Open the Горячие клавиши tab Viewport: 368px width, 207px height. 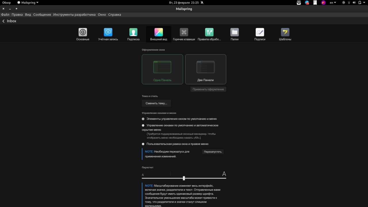click(x=184, y=34)
